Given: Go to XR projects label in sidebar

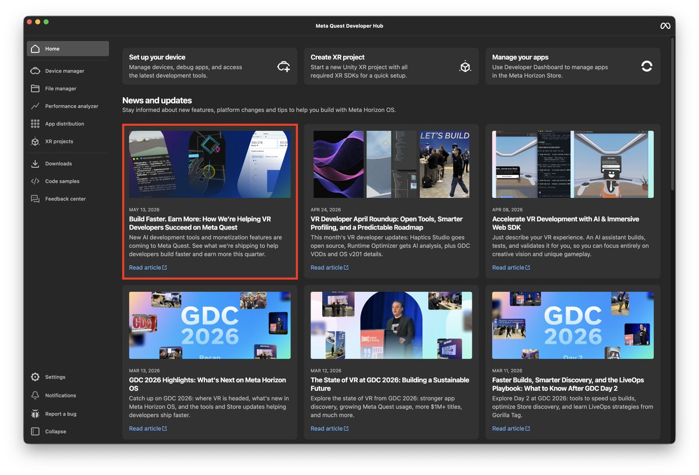Looking at the screenshot, I should (59, 142).
